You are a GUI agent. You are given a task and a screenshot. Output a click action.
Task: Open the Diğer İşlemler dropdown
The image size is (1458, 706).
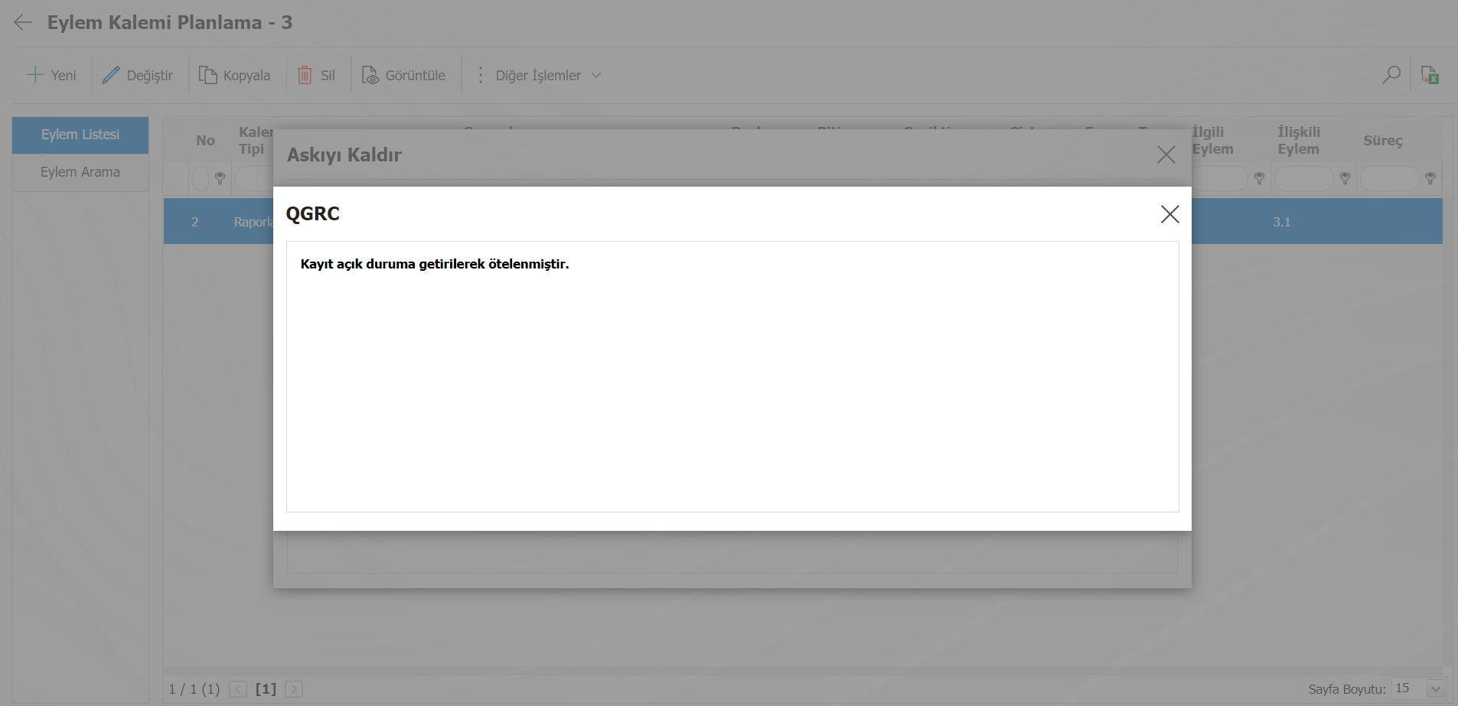click(x=548, y=75)
